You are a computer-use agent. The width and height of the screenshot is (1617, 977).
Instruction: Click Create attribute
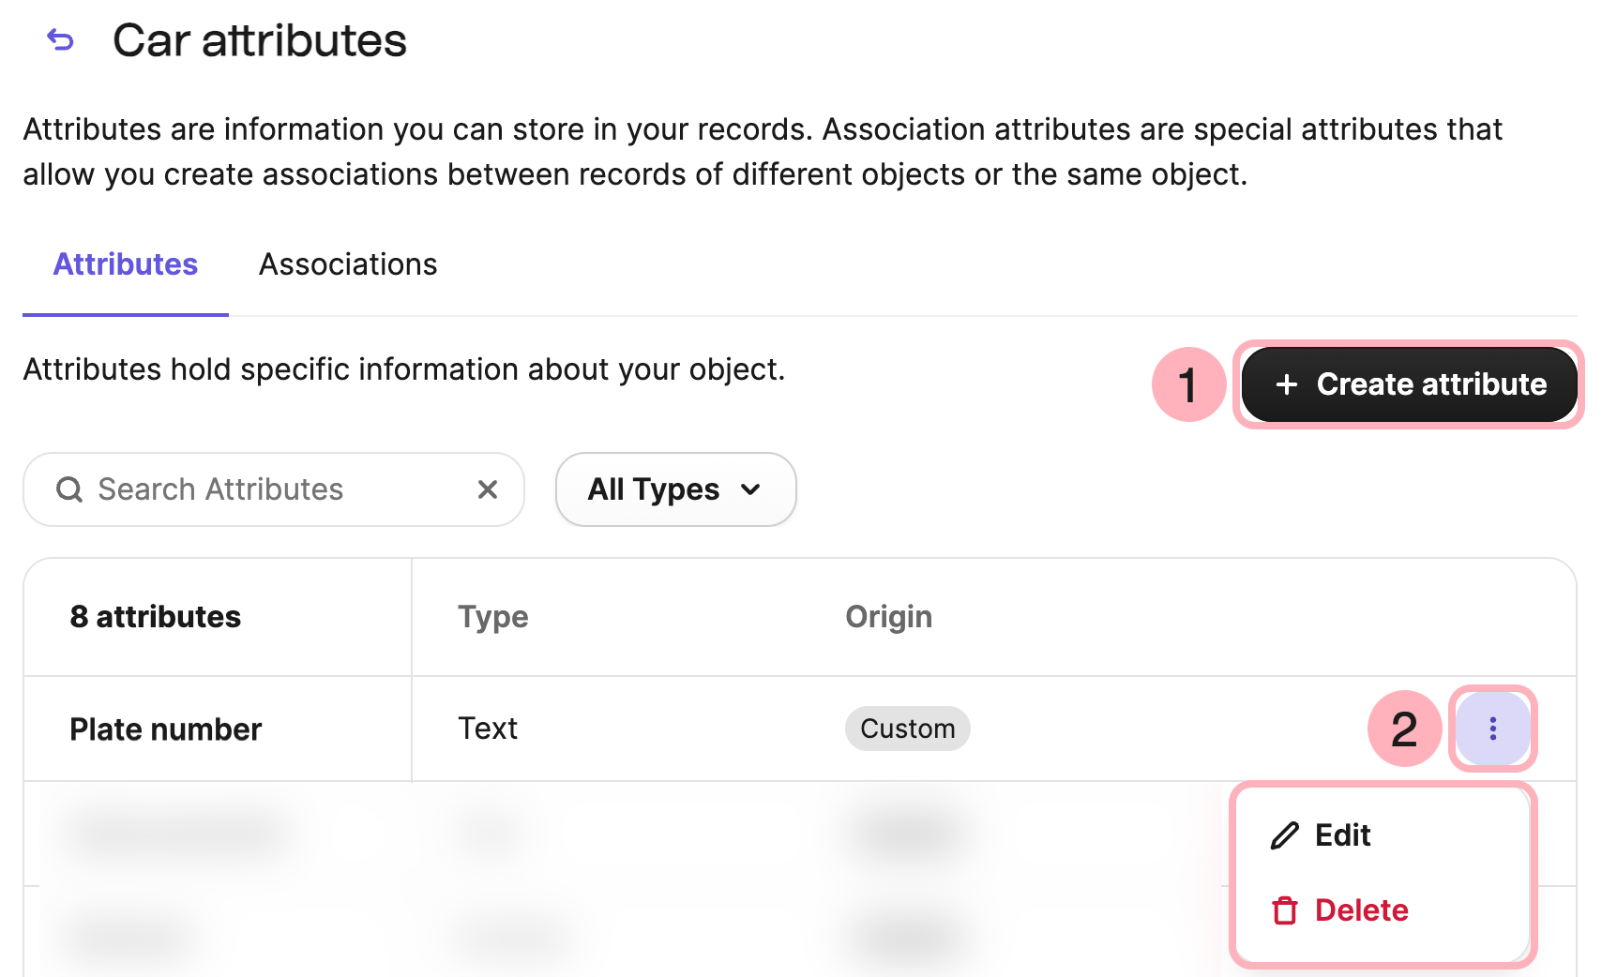point(1408,384)
